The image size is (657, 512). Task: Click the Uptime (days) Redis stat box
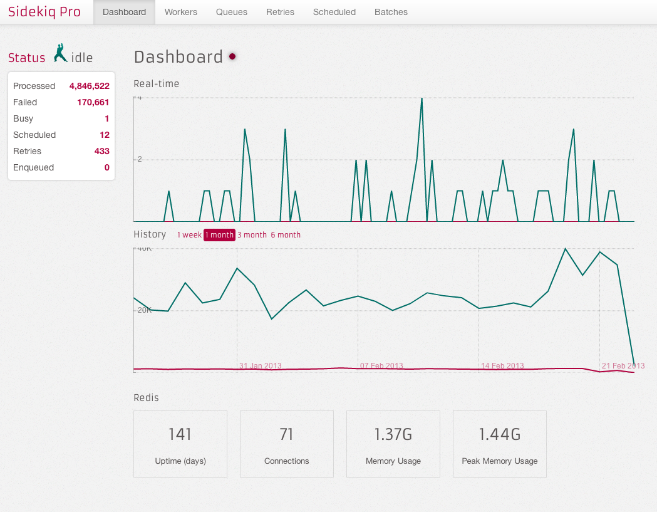pos(180,444)
